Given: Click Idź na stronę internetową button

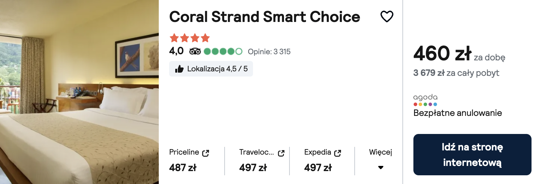Looking at the screenshot, I should [x=472, y=155].
